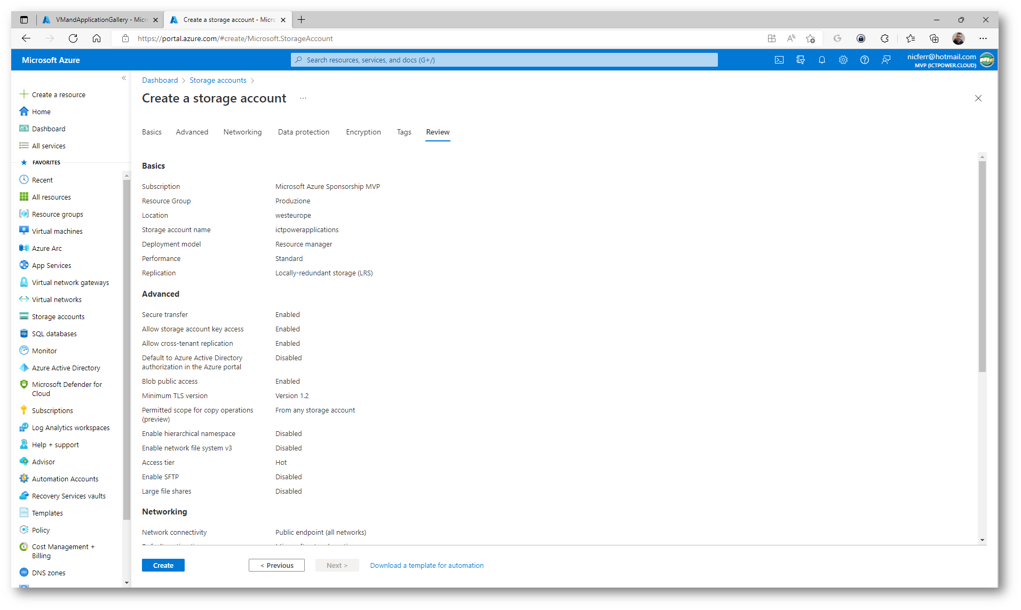Click the Create a resource plus icon
This screenshot has height=610, width=1021.
point(24,94)
